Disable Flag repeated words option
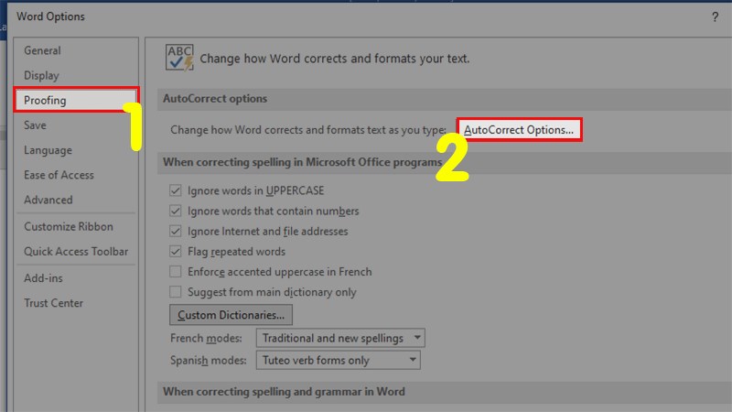 176,251
